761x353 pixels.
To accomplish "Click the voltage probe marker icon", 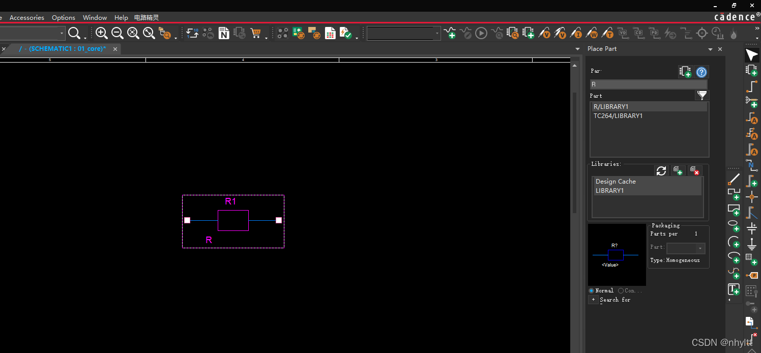I will tap(544, 34).
